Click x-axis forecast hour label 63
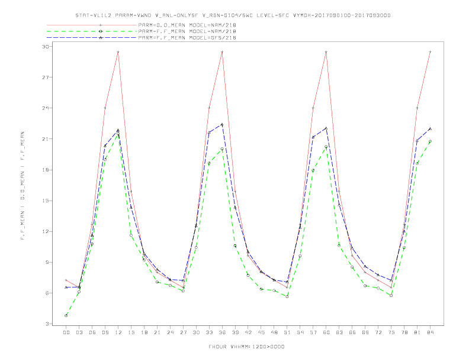This screenshot has width=469, height=362. (x=339, y=332)
